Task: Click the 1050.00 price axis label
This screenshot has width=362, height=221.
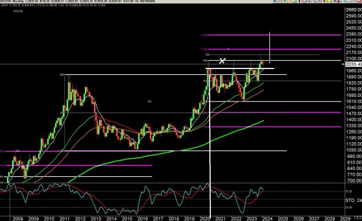Action: (354, 150)
